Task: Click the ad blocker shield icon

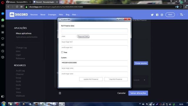Action: [x=177, y=7]
